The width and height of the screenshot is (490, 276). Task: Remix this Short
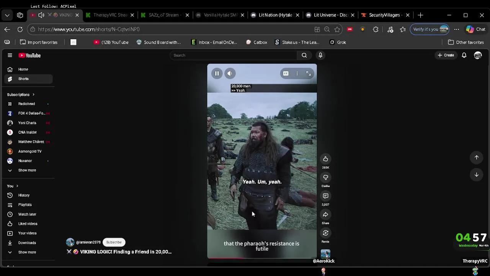pos(325,233)
